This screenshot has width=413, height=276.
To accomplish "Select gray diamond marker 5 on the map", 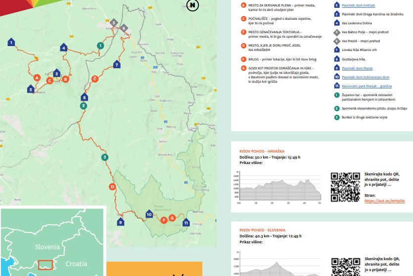I will pos(113,23).
